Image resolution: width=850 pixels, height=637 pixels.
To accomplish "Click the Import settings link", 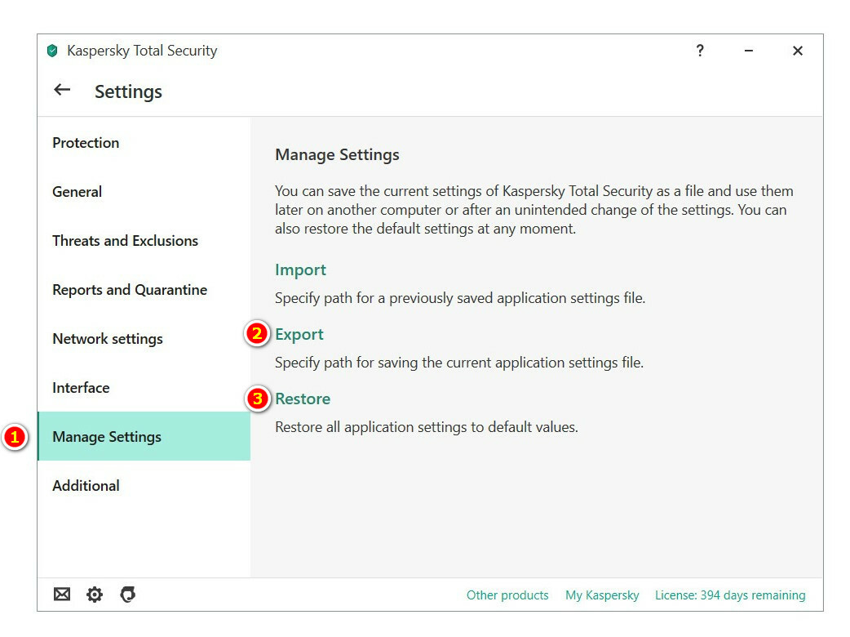I will coord(300,270).
